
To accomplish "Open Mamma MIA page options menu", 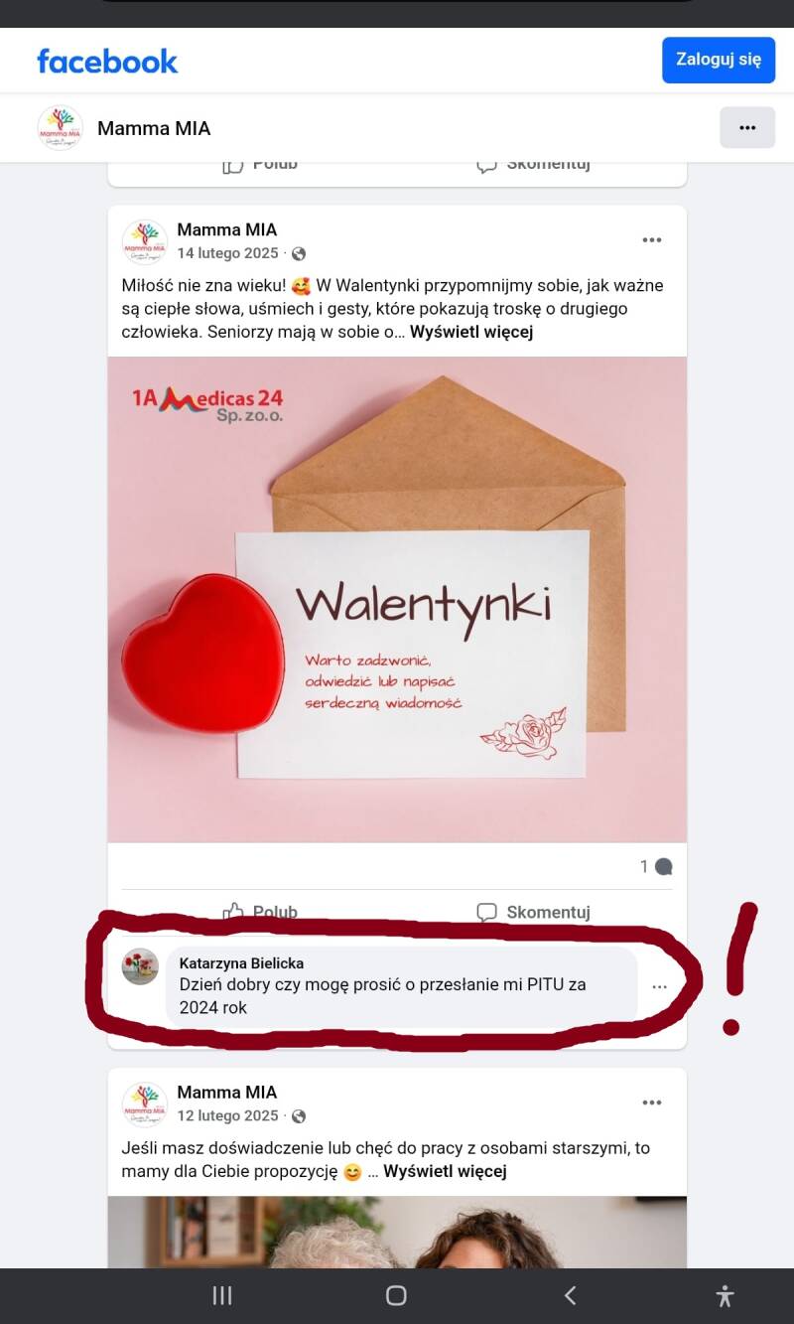I will 747,128.
